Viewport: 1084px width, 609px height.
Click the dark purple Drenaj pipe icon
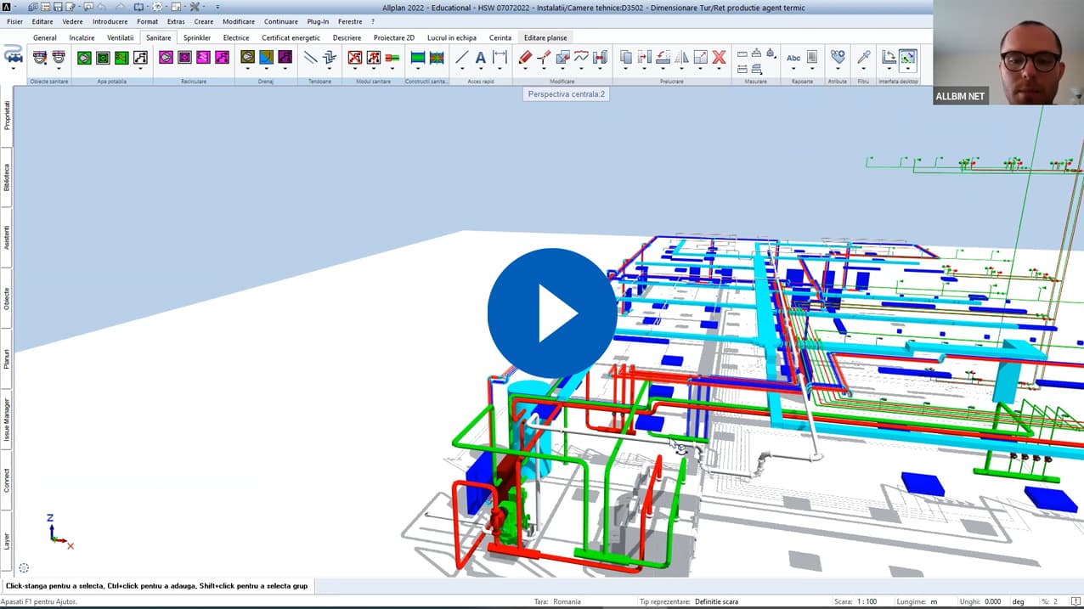[285, 57]
